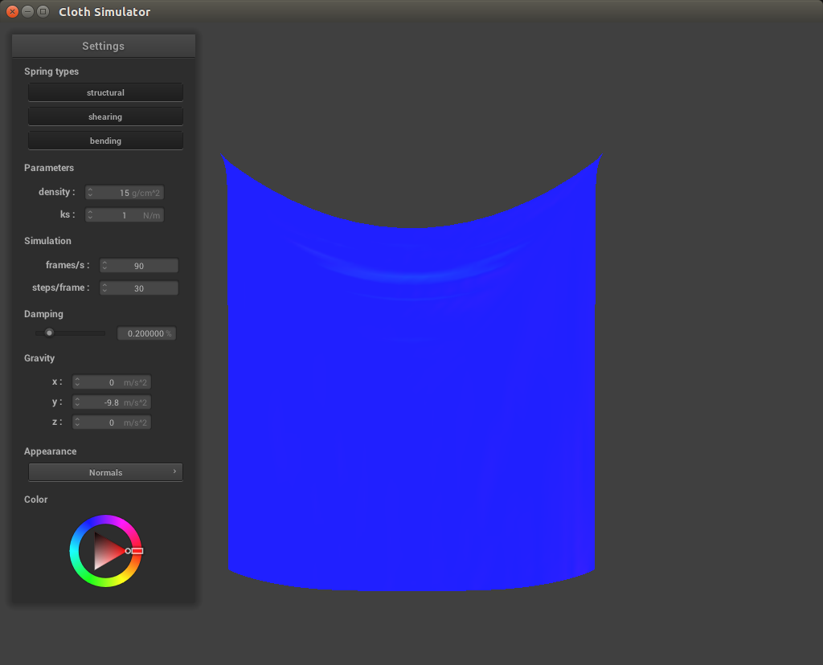Click the gravity z value field
The image size is (823, 665).
pos(111,422)
